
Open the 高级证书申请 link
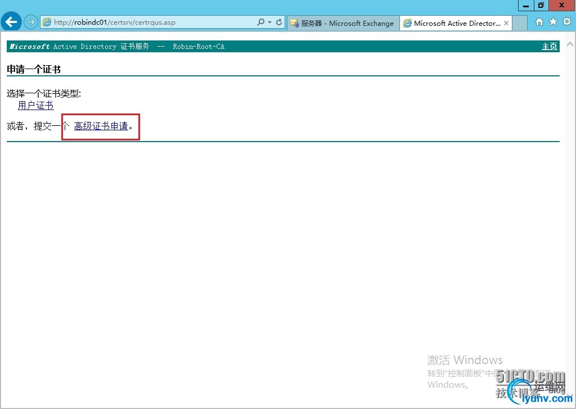[x=101, y=126]
